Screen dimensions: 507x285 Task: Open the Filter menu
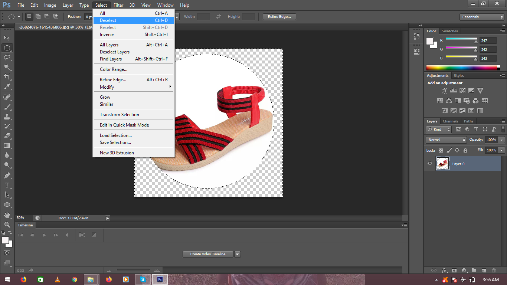[118, 5]
